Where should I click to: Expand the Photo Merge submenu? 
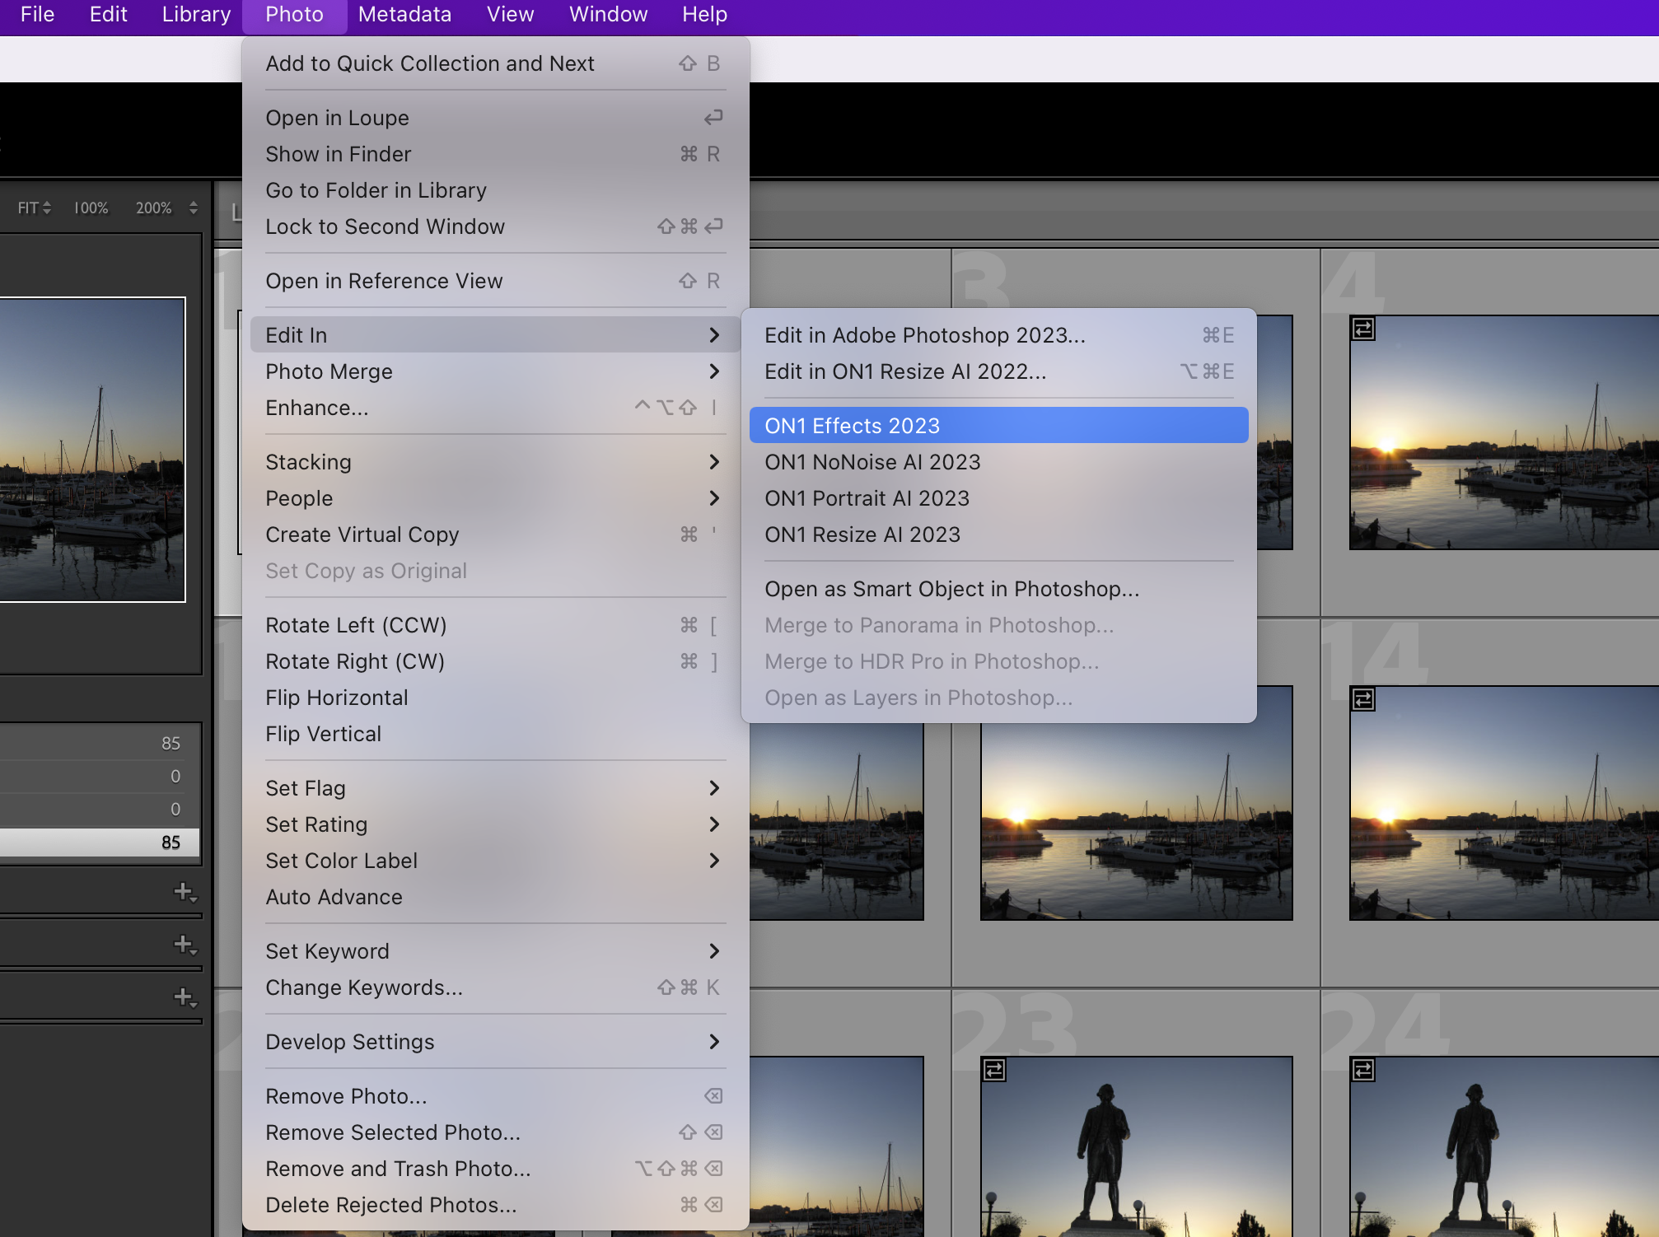(495, 371)
